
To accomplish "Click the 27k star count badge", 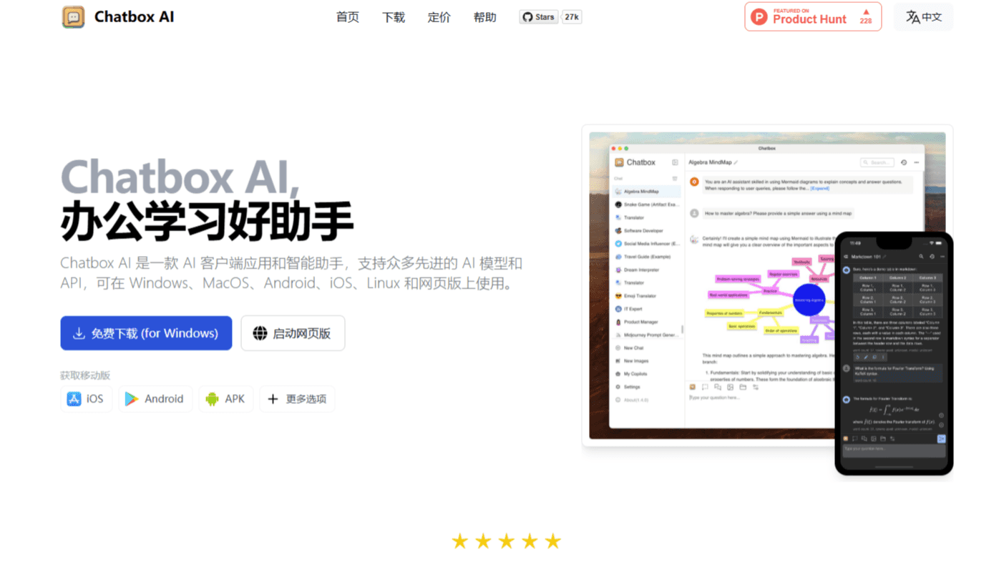I will pos(572,17).
